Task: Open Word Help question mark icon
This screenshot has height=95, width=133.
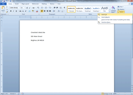Action: pos(132,4)
